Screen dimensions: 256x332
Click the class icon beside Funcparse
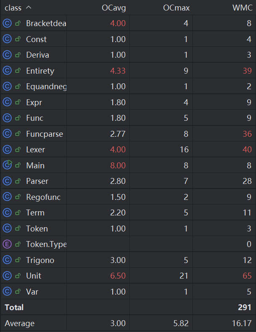(7, 134)
